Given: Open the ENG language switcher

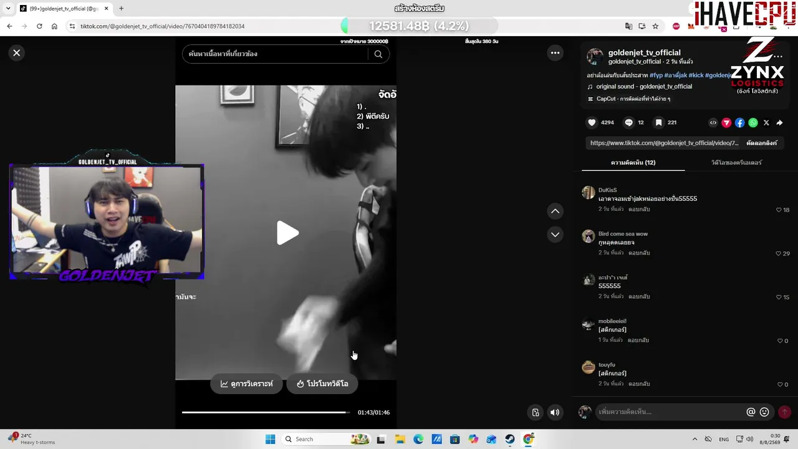Looking at the screenshot, I should (724, 439).
